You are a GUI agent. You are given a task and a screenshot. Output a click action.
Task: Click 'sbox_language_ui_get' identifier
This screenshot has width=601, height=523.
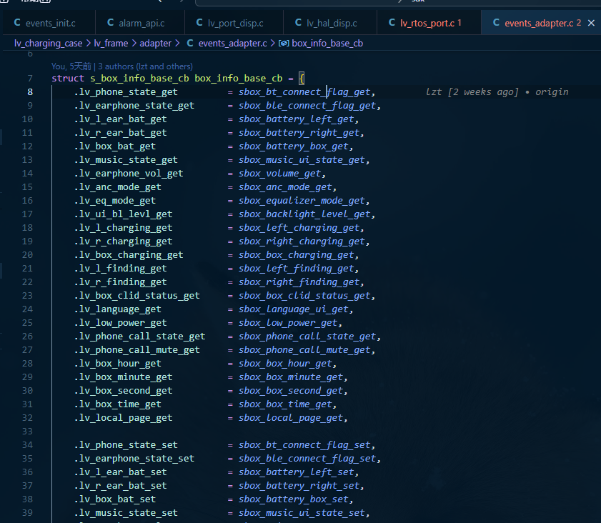(x=294, y=309)
